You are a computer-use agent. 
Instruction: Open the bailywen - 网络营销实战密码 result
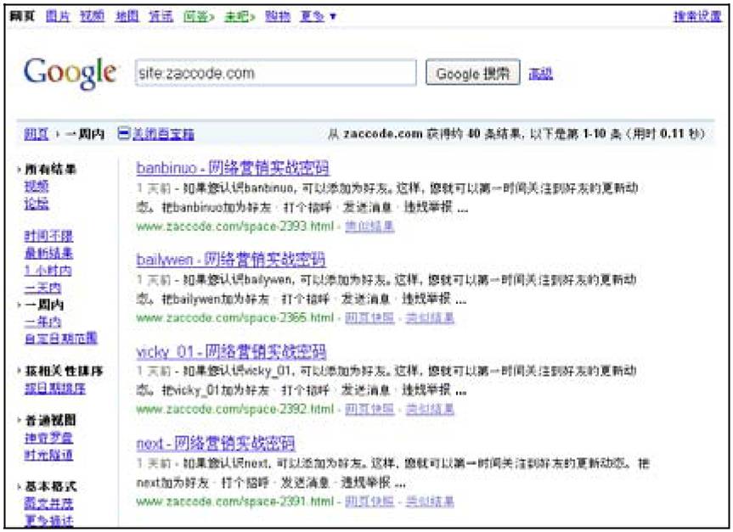[231, 260]
